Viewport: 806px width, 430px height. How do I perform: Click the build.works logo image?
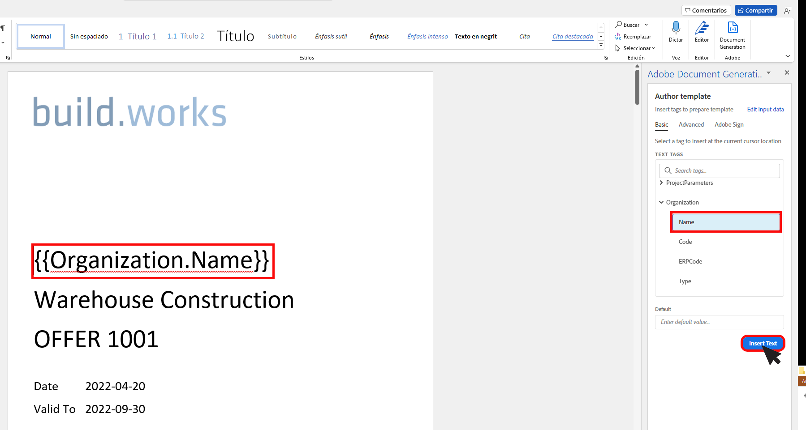pos(129,112)
